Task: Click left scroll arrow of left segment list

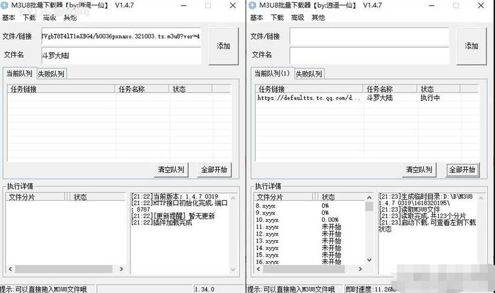Action: click(10, 269)
